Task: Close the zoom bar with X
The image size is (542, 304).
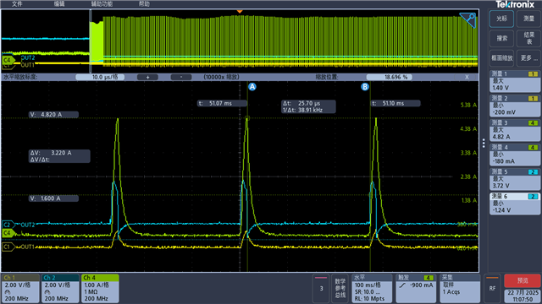Action: click(x=467, y=77)
